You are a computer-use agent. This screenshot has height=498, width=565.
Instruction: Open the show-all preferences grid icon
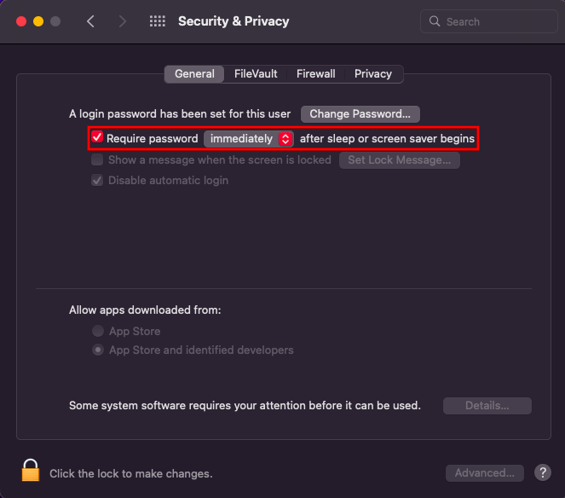[x=158, y=21]
